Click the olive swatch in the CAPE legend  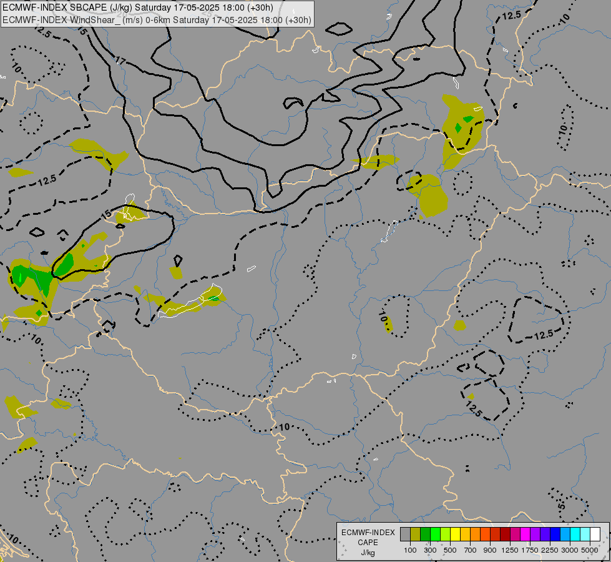click(416, 535)
